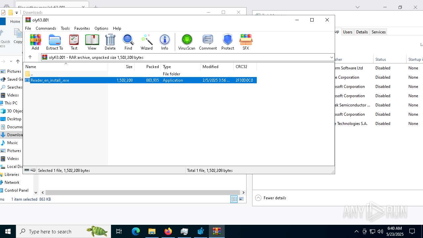The height and width of the screenshot is (238, 423).
Task: Select the Semiconductor startup row in Task Manager
Action: (379, 105)
